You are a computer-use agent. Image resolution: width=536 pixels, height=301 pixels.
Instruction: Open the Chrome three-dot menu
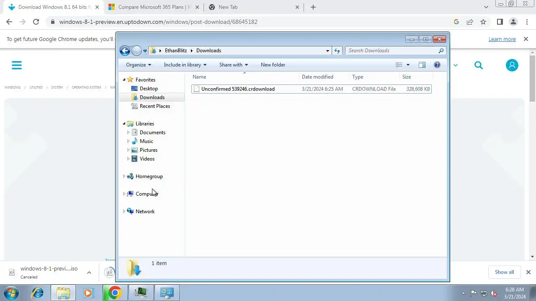tap(527, 22)
